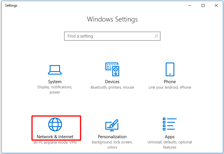Click the Network & Internet globe icon
224x154 pixels.
pos(55,124)
